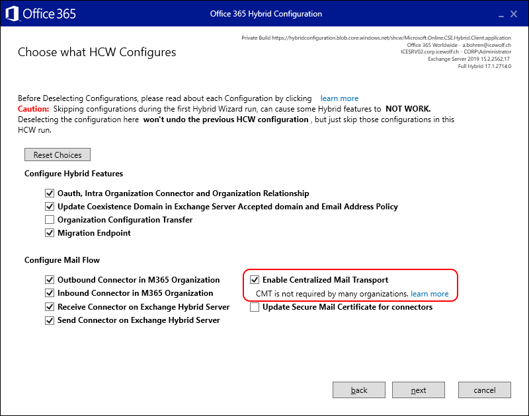
Task: Uncheck Outbound Connector in M365 Organization
Action: tap(50, 279)
